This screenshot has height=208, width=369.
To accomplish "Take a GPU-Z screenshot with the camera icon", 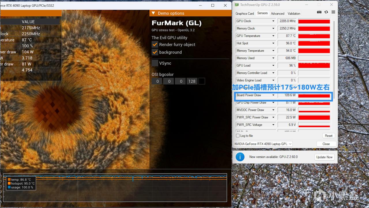I will coord(319,12).
